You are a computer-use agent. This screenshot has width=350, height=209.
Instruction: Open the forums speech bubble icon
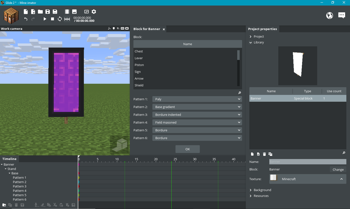(x=342, y=15)
